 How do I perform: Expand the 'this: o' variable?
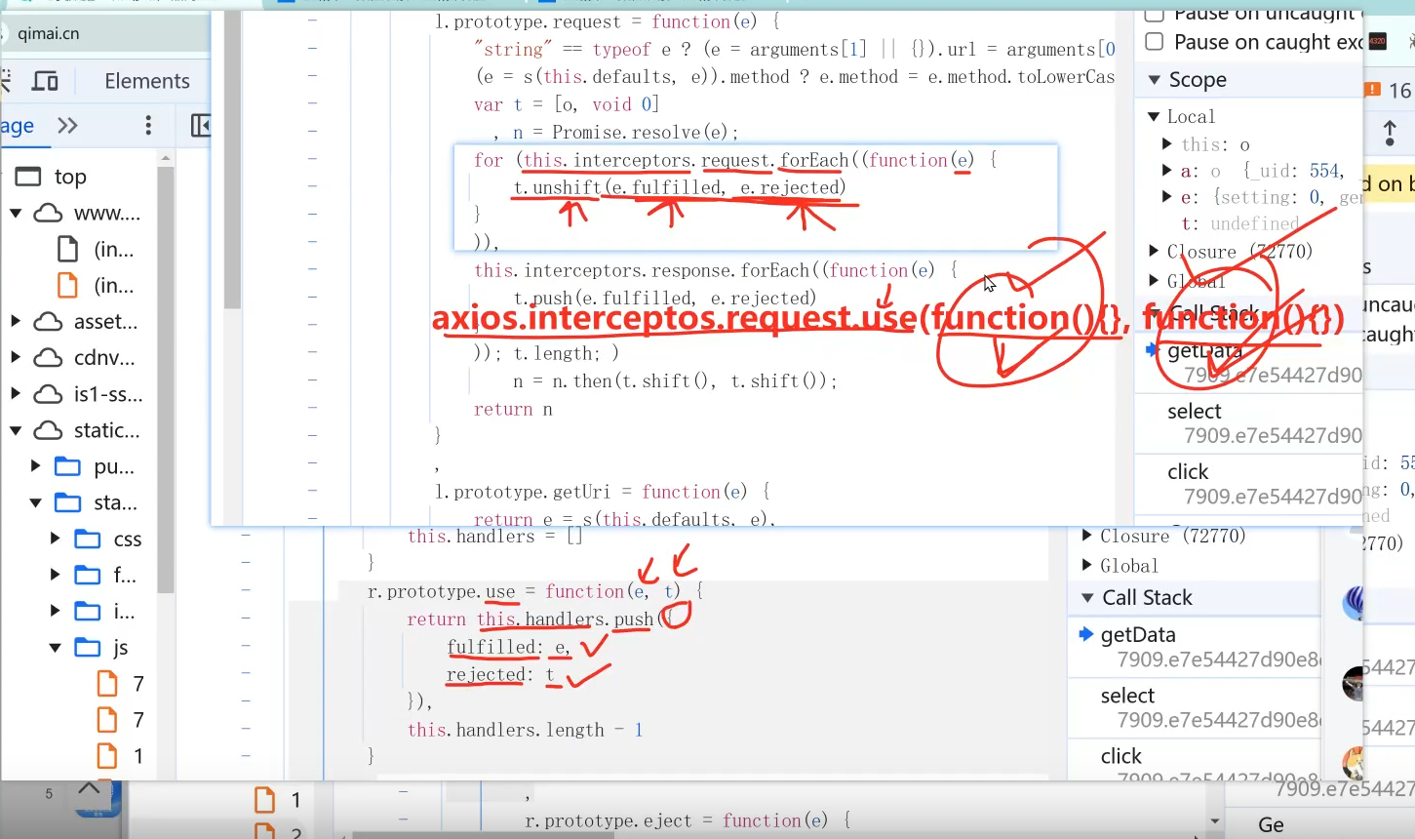[x=1167, y=144]
